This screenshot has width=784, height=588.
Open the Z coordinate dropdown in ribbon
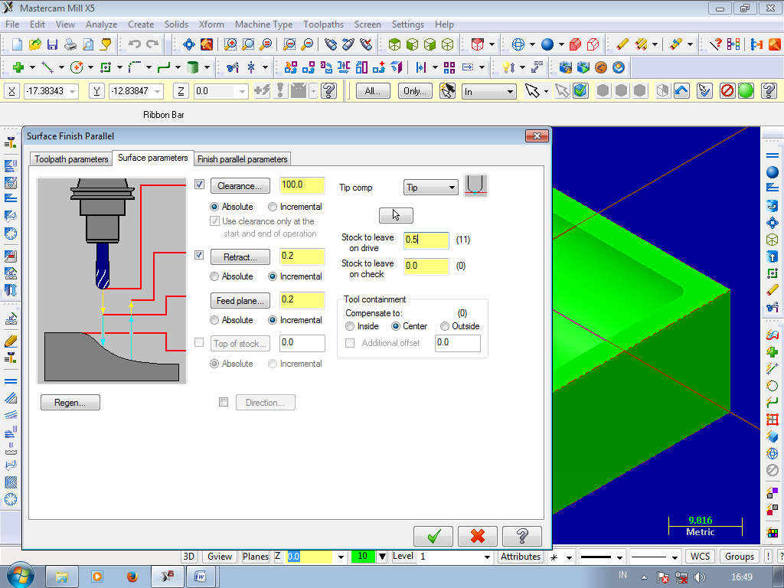[242, 92]
